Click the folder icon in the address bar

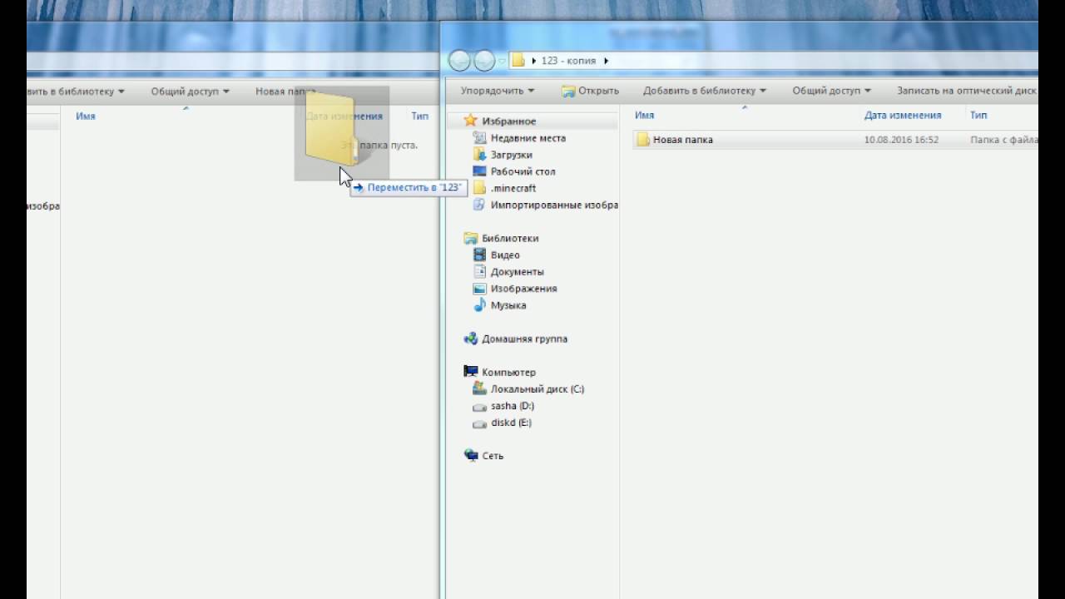pos(518,61)
